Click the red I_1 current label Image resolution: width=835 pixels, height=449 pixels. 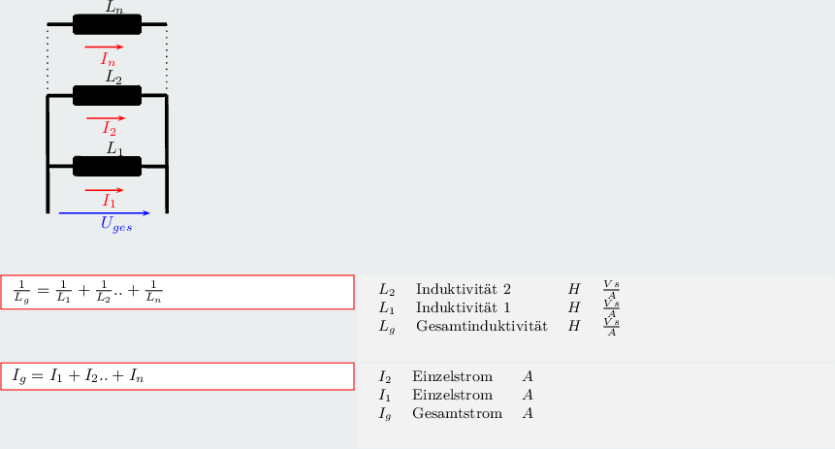(109, 202)
